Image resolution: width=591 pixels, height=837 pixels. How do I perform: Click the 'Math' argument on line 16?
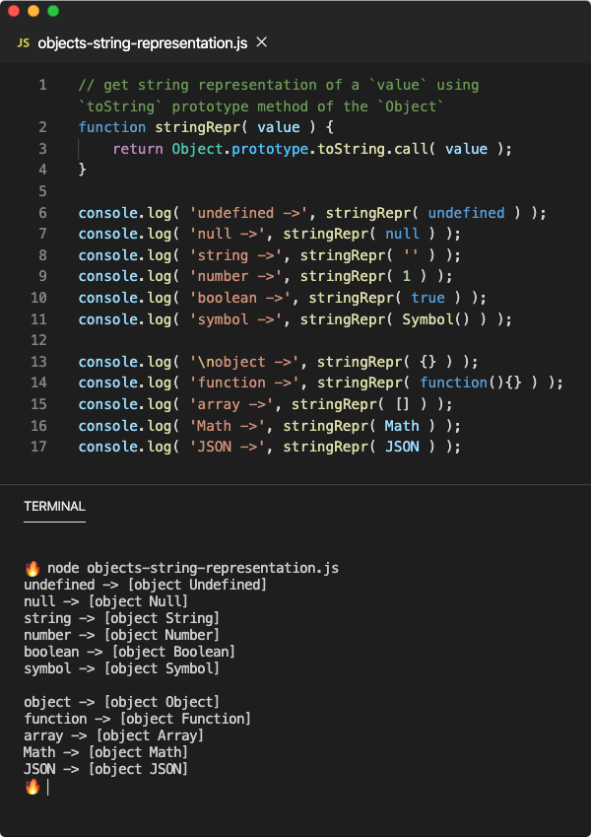402,426
